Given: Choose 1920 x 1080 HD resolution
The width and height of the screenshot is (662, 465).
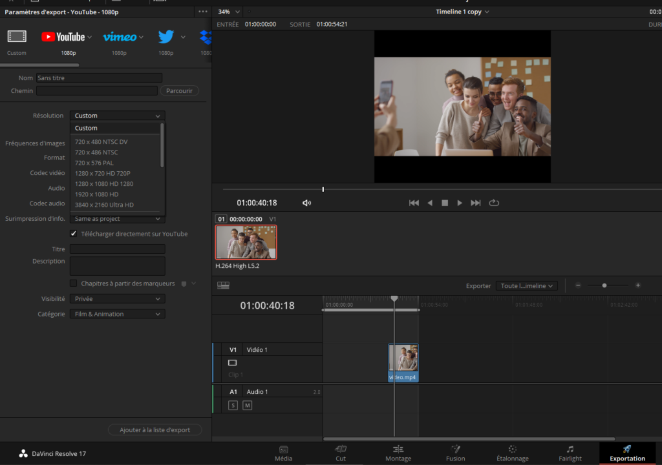Looking at the screenshot, I should [x=97, y=194].
